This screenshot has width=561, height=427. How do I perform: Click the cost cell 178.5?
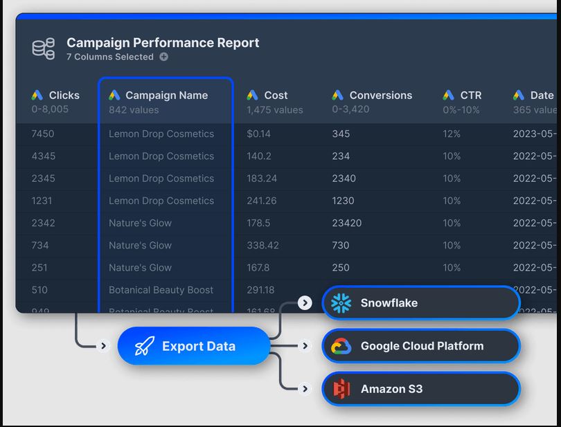pyautogui.click(x=258, y=223)
